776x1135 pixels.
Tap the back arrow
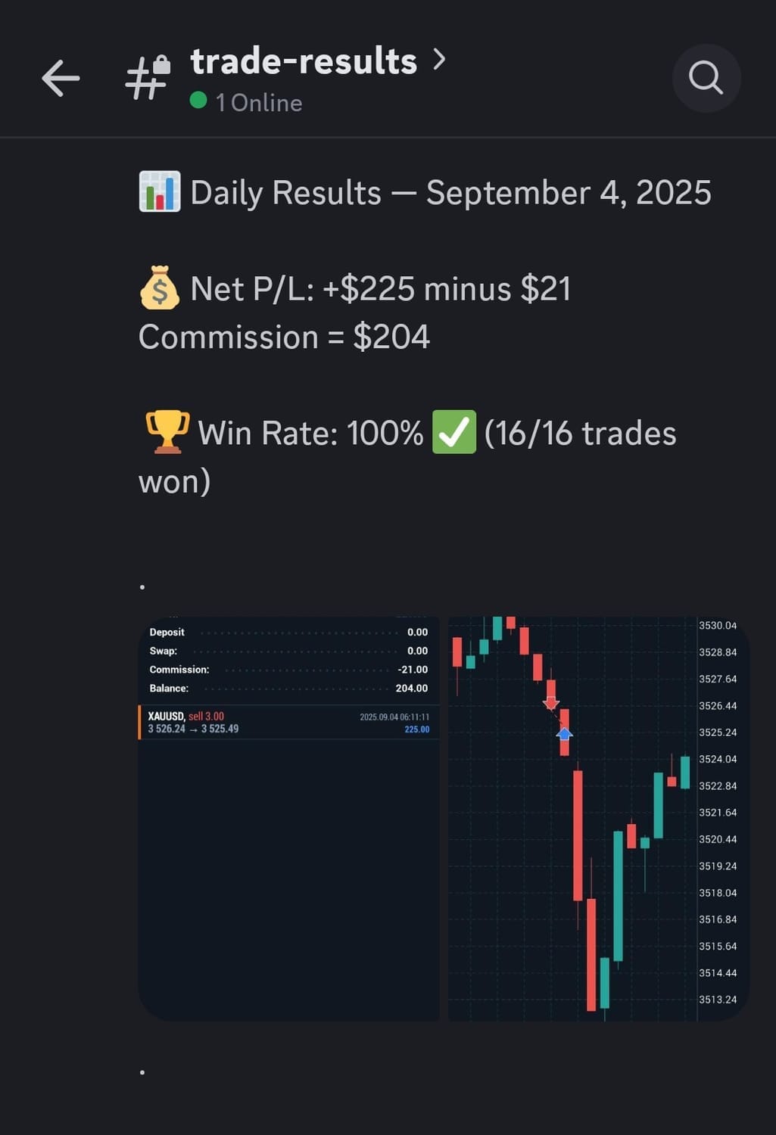pyautogui.click(x=61, y=78)
